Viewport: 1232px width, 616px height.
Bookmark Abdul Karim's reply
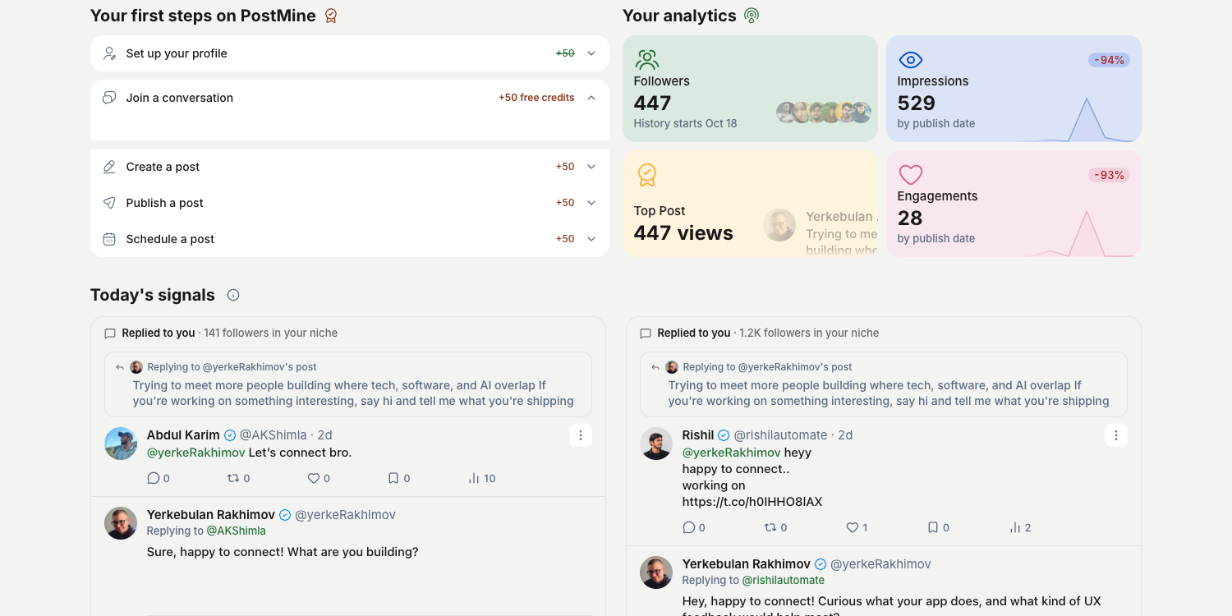point(393,478)
